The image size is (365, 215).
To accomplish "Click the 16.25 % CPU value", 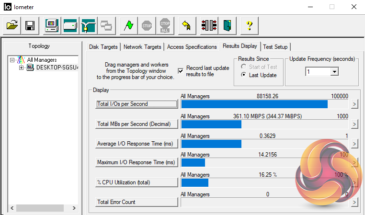I will pos(268,174).
